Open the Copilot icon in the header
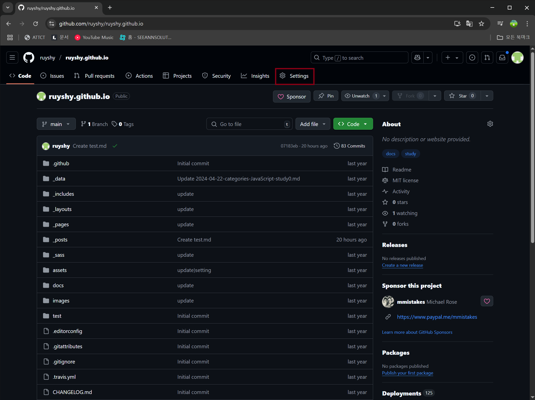This screenshot has height=400, width=535. [417, 57]
